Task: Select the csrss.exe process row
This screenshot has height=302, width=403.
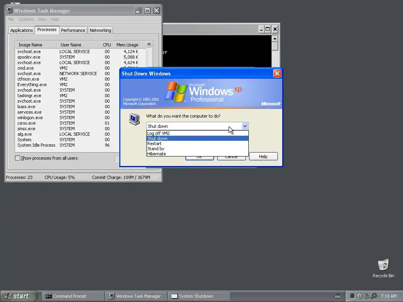Action: (x=68, y=123)
